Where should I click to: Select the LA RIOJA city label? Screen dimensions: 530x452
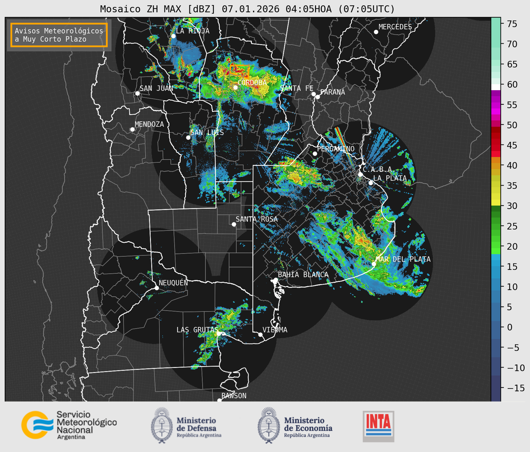point(193,31)
